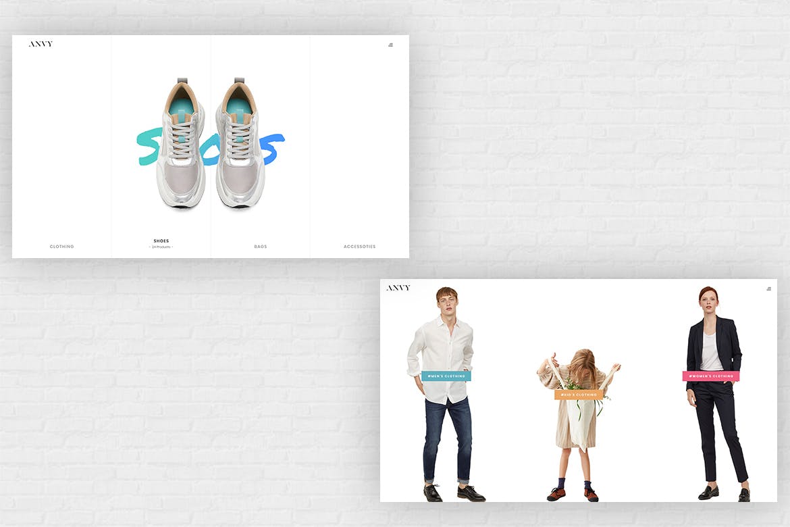The height and width of the screenshot is (527, 790).
Task: Open hamburger menu in the clothing models mockup
Action: pyautogui.click(x=768, y=288)
